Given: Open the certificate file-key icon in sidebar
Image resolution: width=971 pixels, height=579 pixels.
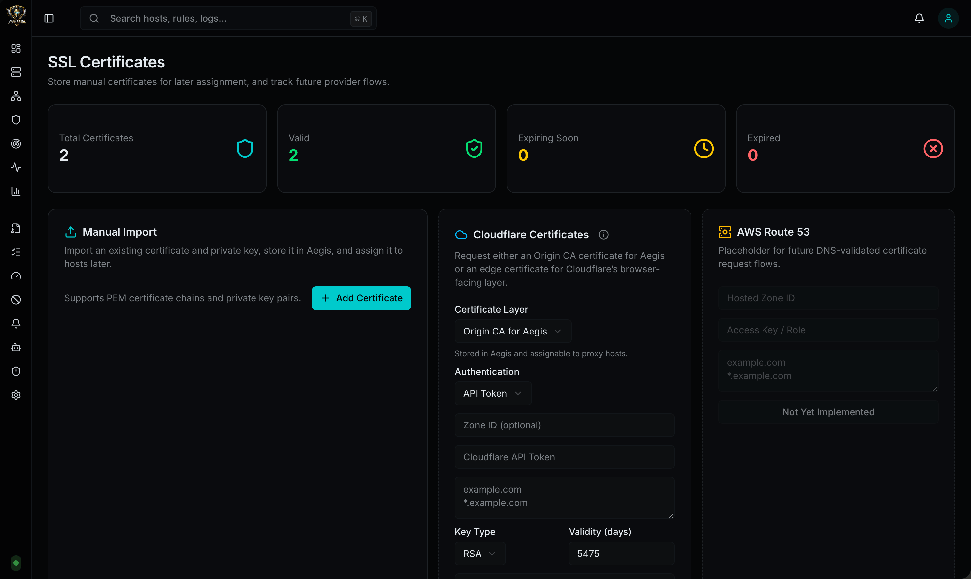Looking at the screenshot, I should [16, 228].
